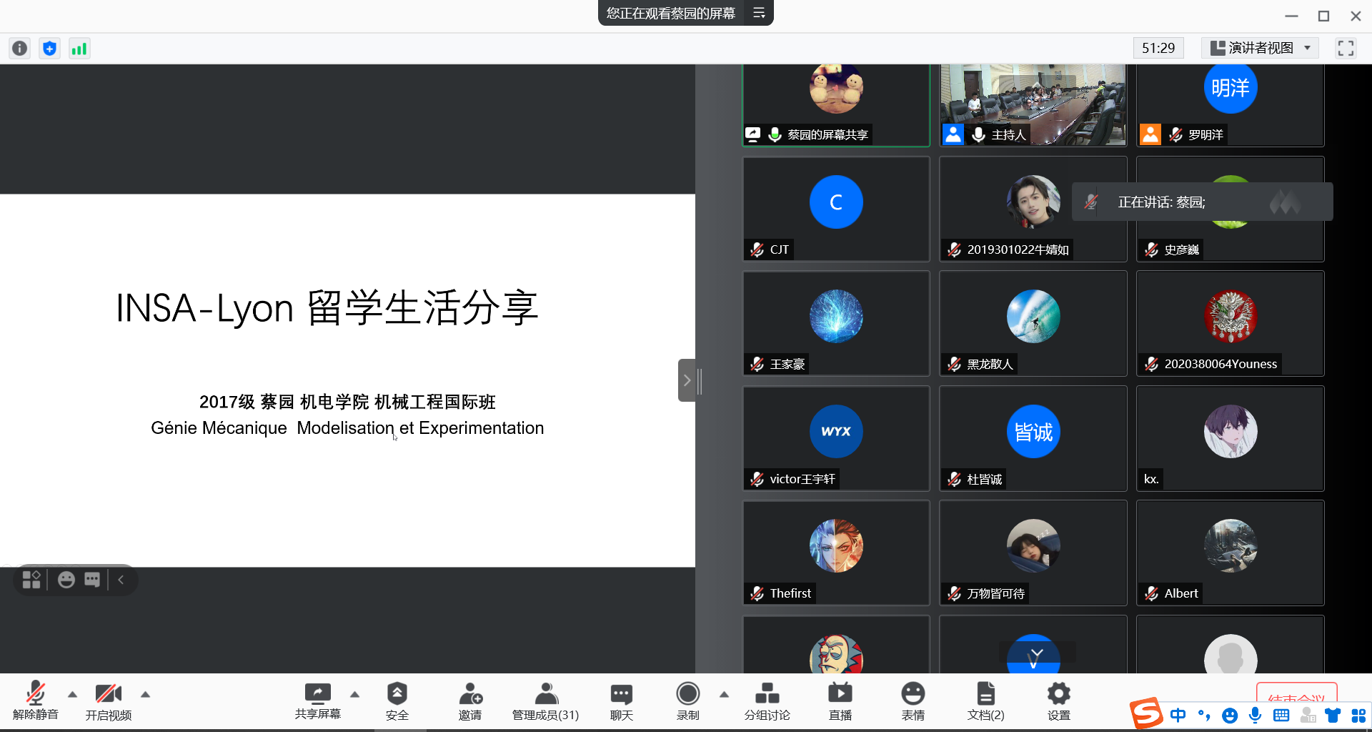Select the 黑龙散人 participant tile

click(1033, 323)
